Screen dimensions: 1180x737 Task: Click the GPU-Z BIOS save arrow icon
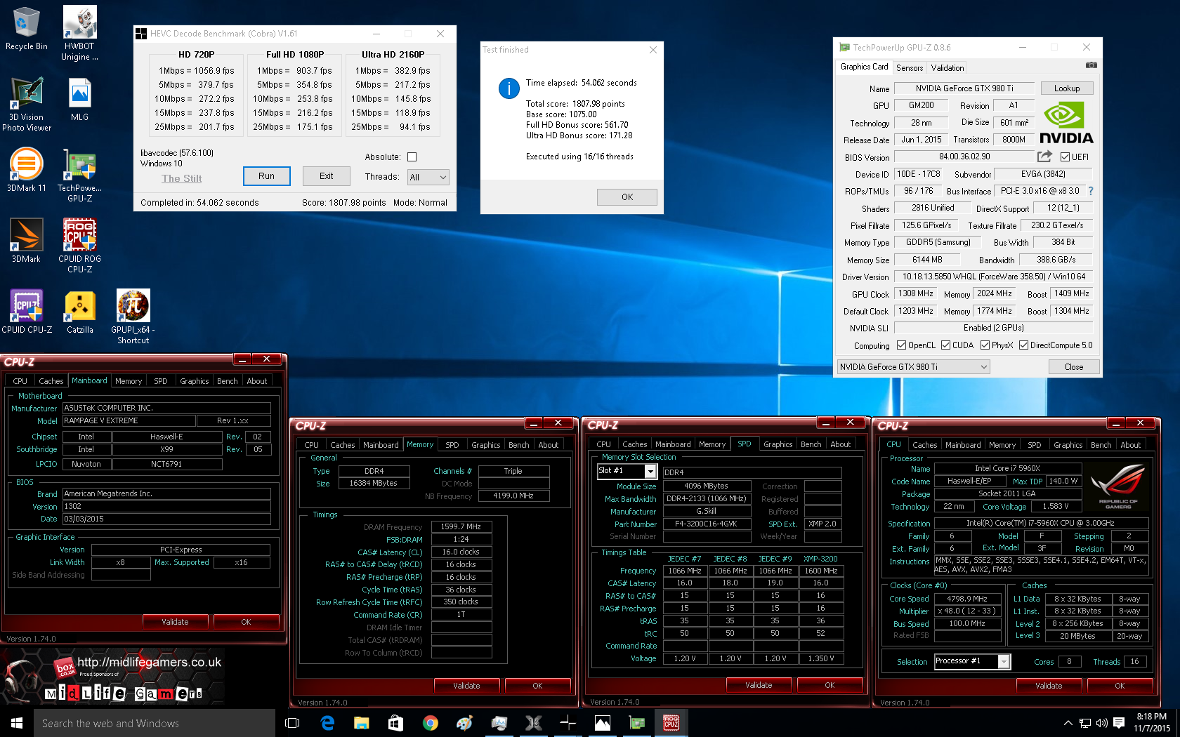(x=1045, y=157)
